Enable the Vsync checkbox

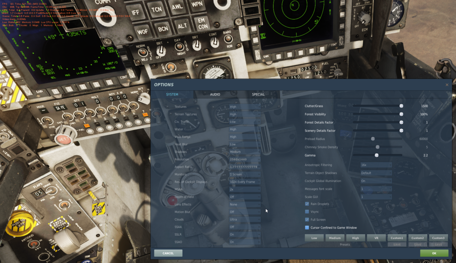coord(307,212)
